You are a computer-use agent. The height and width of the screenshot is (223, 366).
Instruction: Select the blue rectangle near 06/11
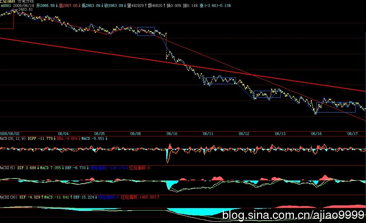(x=220, y=81)
